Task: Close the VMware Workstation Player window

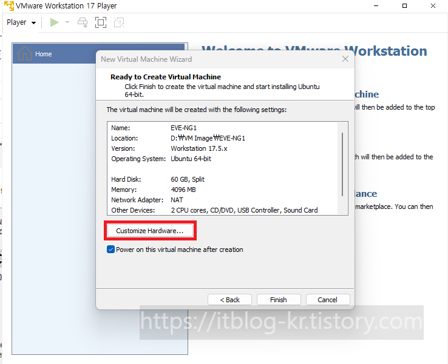Action: tap(433, 5)
